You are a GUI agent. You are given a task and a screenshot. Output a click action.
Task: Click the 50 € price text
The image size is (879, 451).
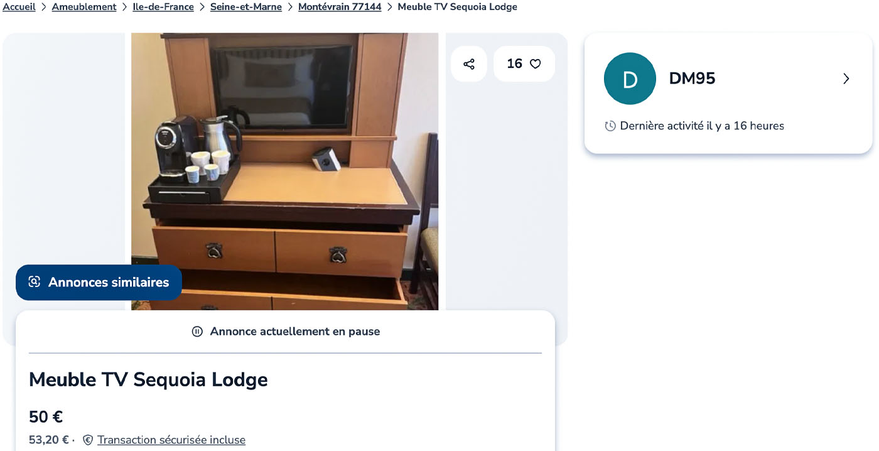coord(46,417)
